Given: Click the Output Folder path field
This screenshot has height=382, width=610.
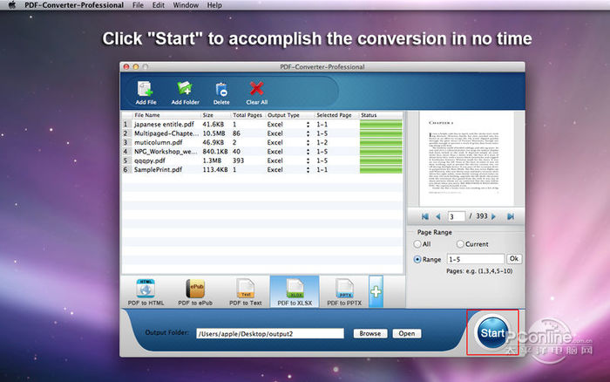Looking at the screenshot, I should pos(270,334).
